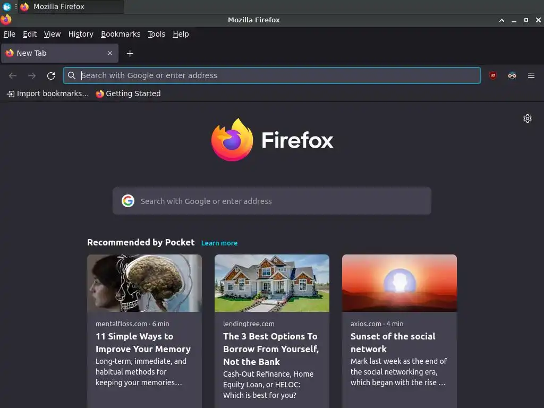Screen dimensions: 544x408
Task: Open the uBlock Origin extension icon
Action: point(492,75)
